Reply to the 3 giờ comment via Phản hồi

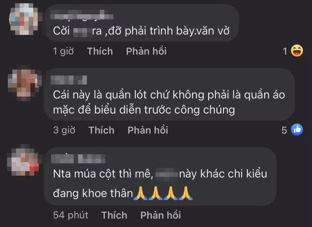(x=148, y=130)
